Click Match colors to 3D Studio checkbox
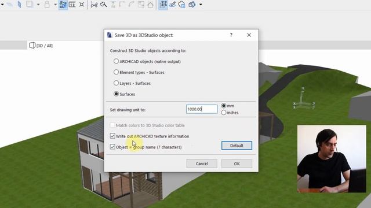Screen dimensions: 371x208 click(112, 125)
